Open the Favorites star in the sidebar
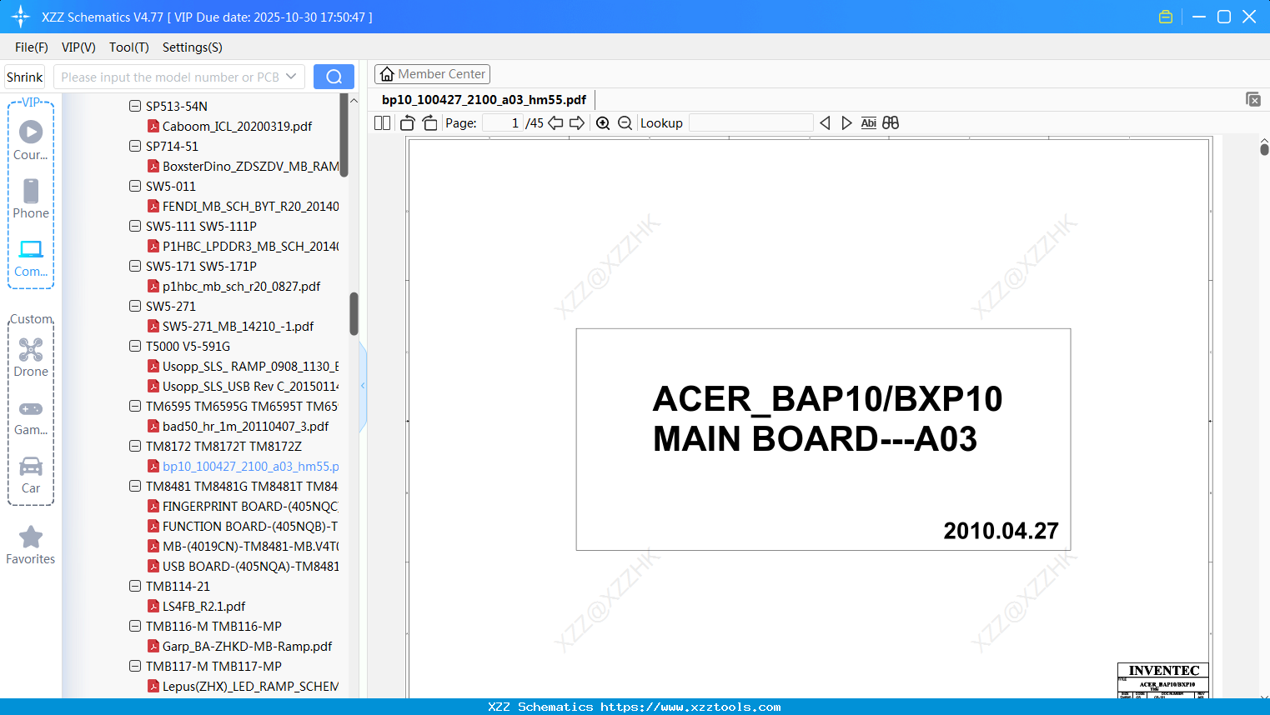 [31, 545]
